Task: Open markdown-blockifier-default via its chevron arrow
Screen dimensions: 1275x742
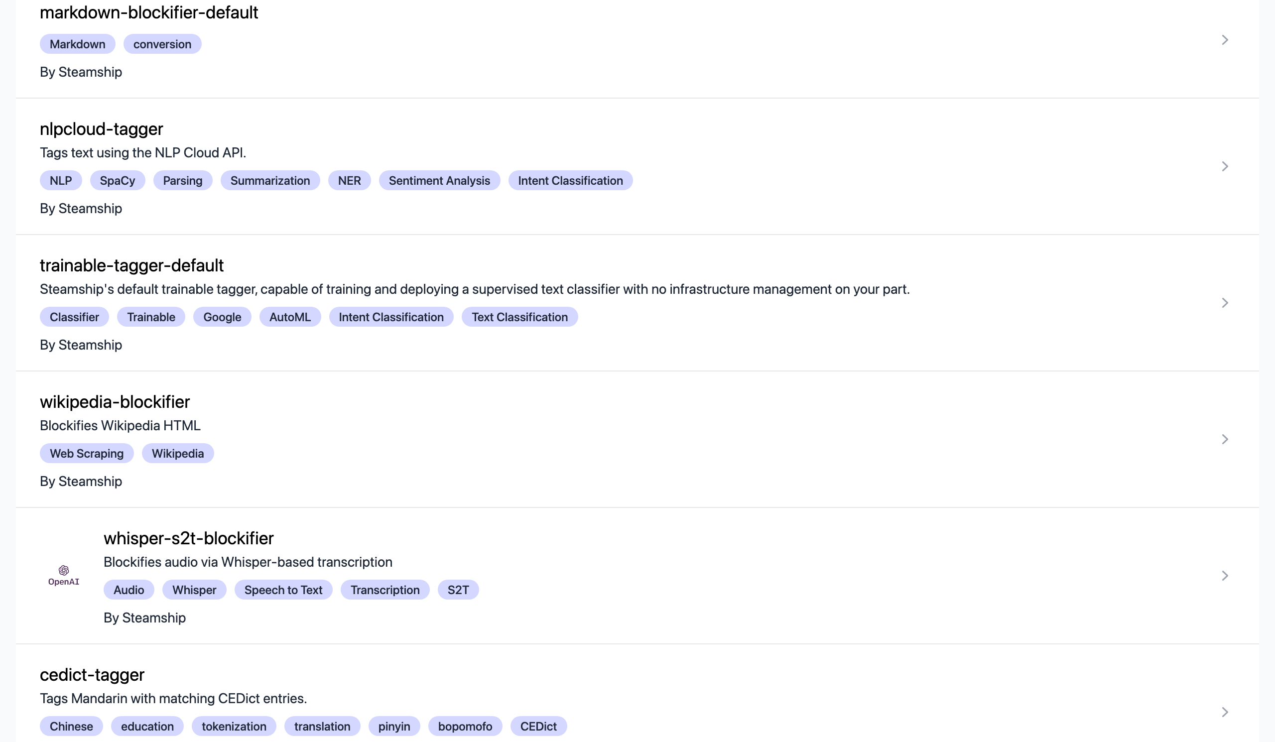Action: [1224, 40]
